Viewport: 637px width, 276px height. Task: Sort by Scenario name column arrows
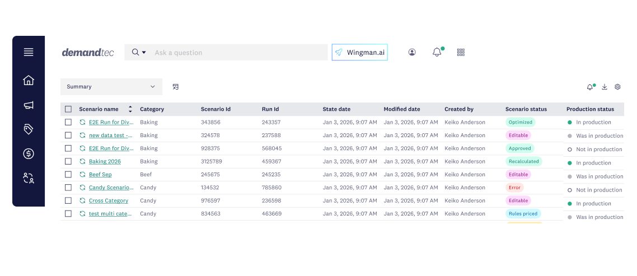click(x=130, y=109)
